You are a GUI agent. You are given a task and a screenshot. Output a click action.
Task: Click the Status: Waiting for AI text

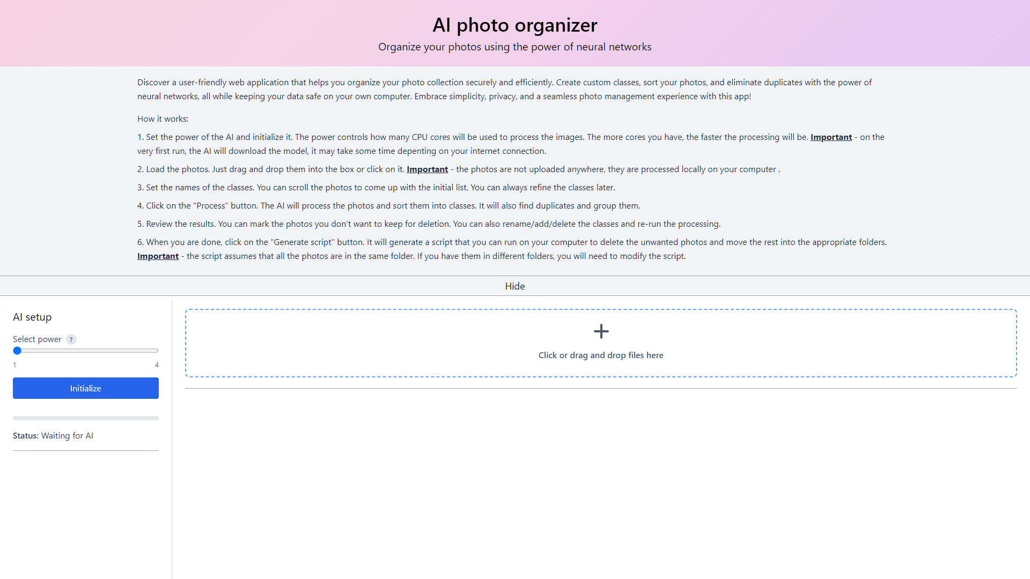pyautogui.click(x=53, y=435)
